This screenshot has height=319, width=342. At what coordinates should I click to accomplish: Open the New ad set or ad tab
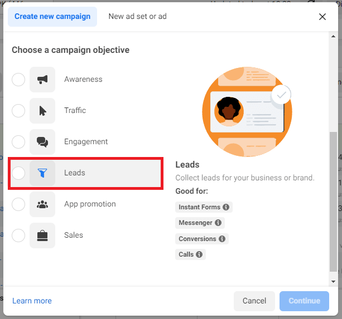click(x=137, y=17)
